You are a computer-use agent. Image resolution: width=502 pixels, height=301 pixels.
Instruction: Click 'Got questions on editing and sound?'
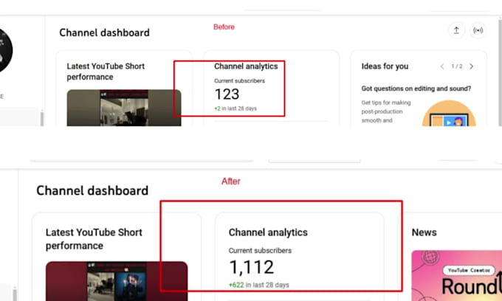[416, 89]
